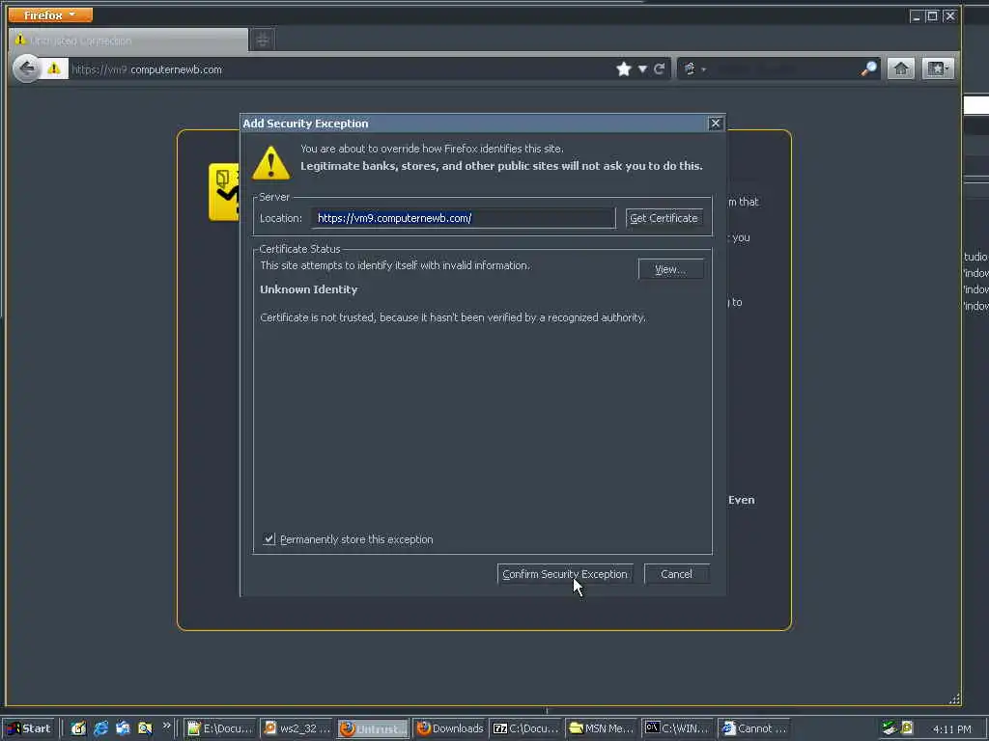Select the Untrusted Connection tab

pyautogui.click(x=128, y=41)
